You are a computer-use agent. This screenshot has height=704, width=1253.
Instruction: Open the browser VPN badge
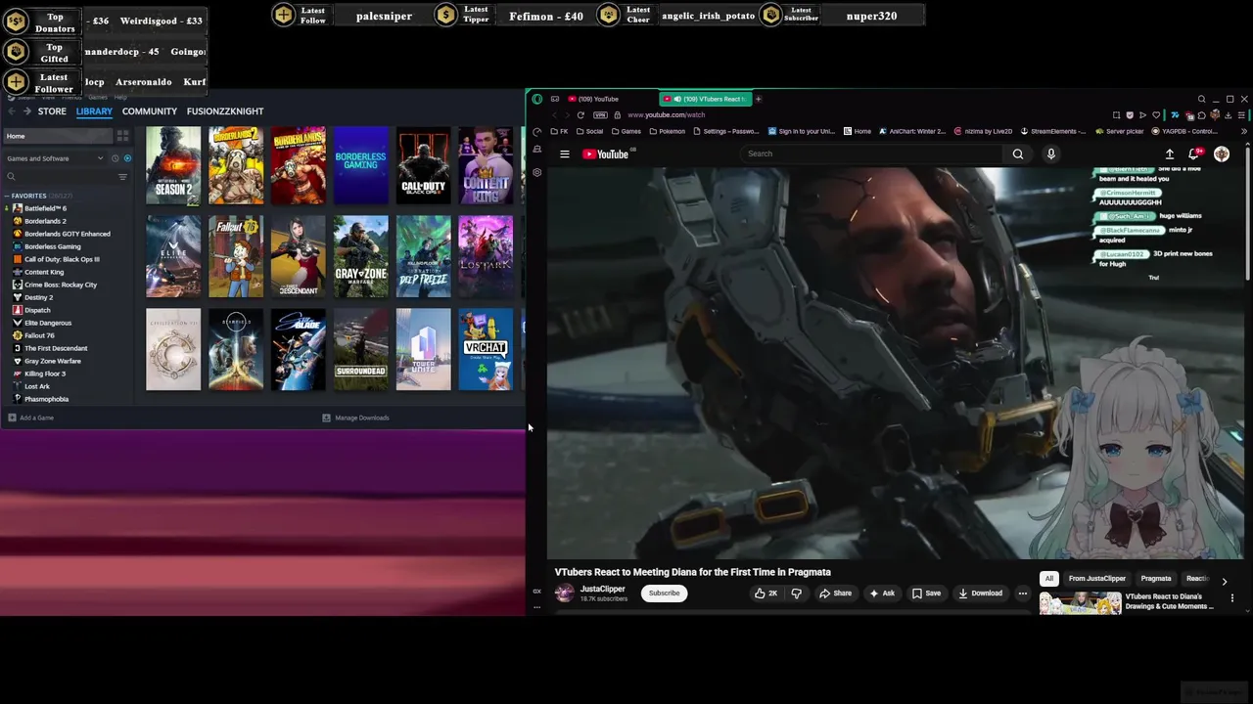pyautogui.click(x=600, y=114)
